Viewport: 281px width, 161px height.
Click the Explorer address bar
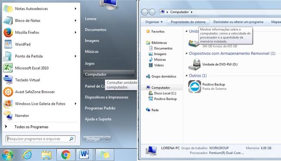click(220, 12)
